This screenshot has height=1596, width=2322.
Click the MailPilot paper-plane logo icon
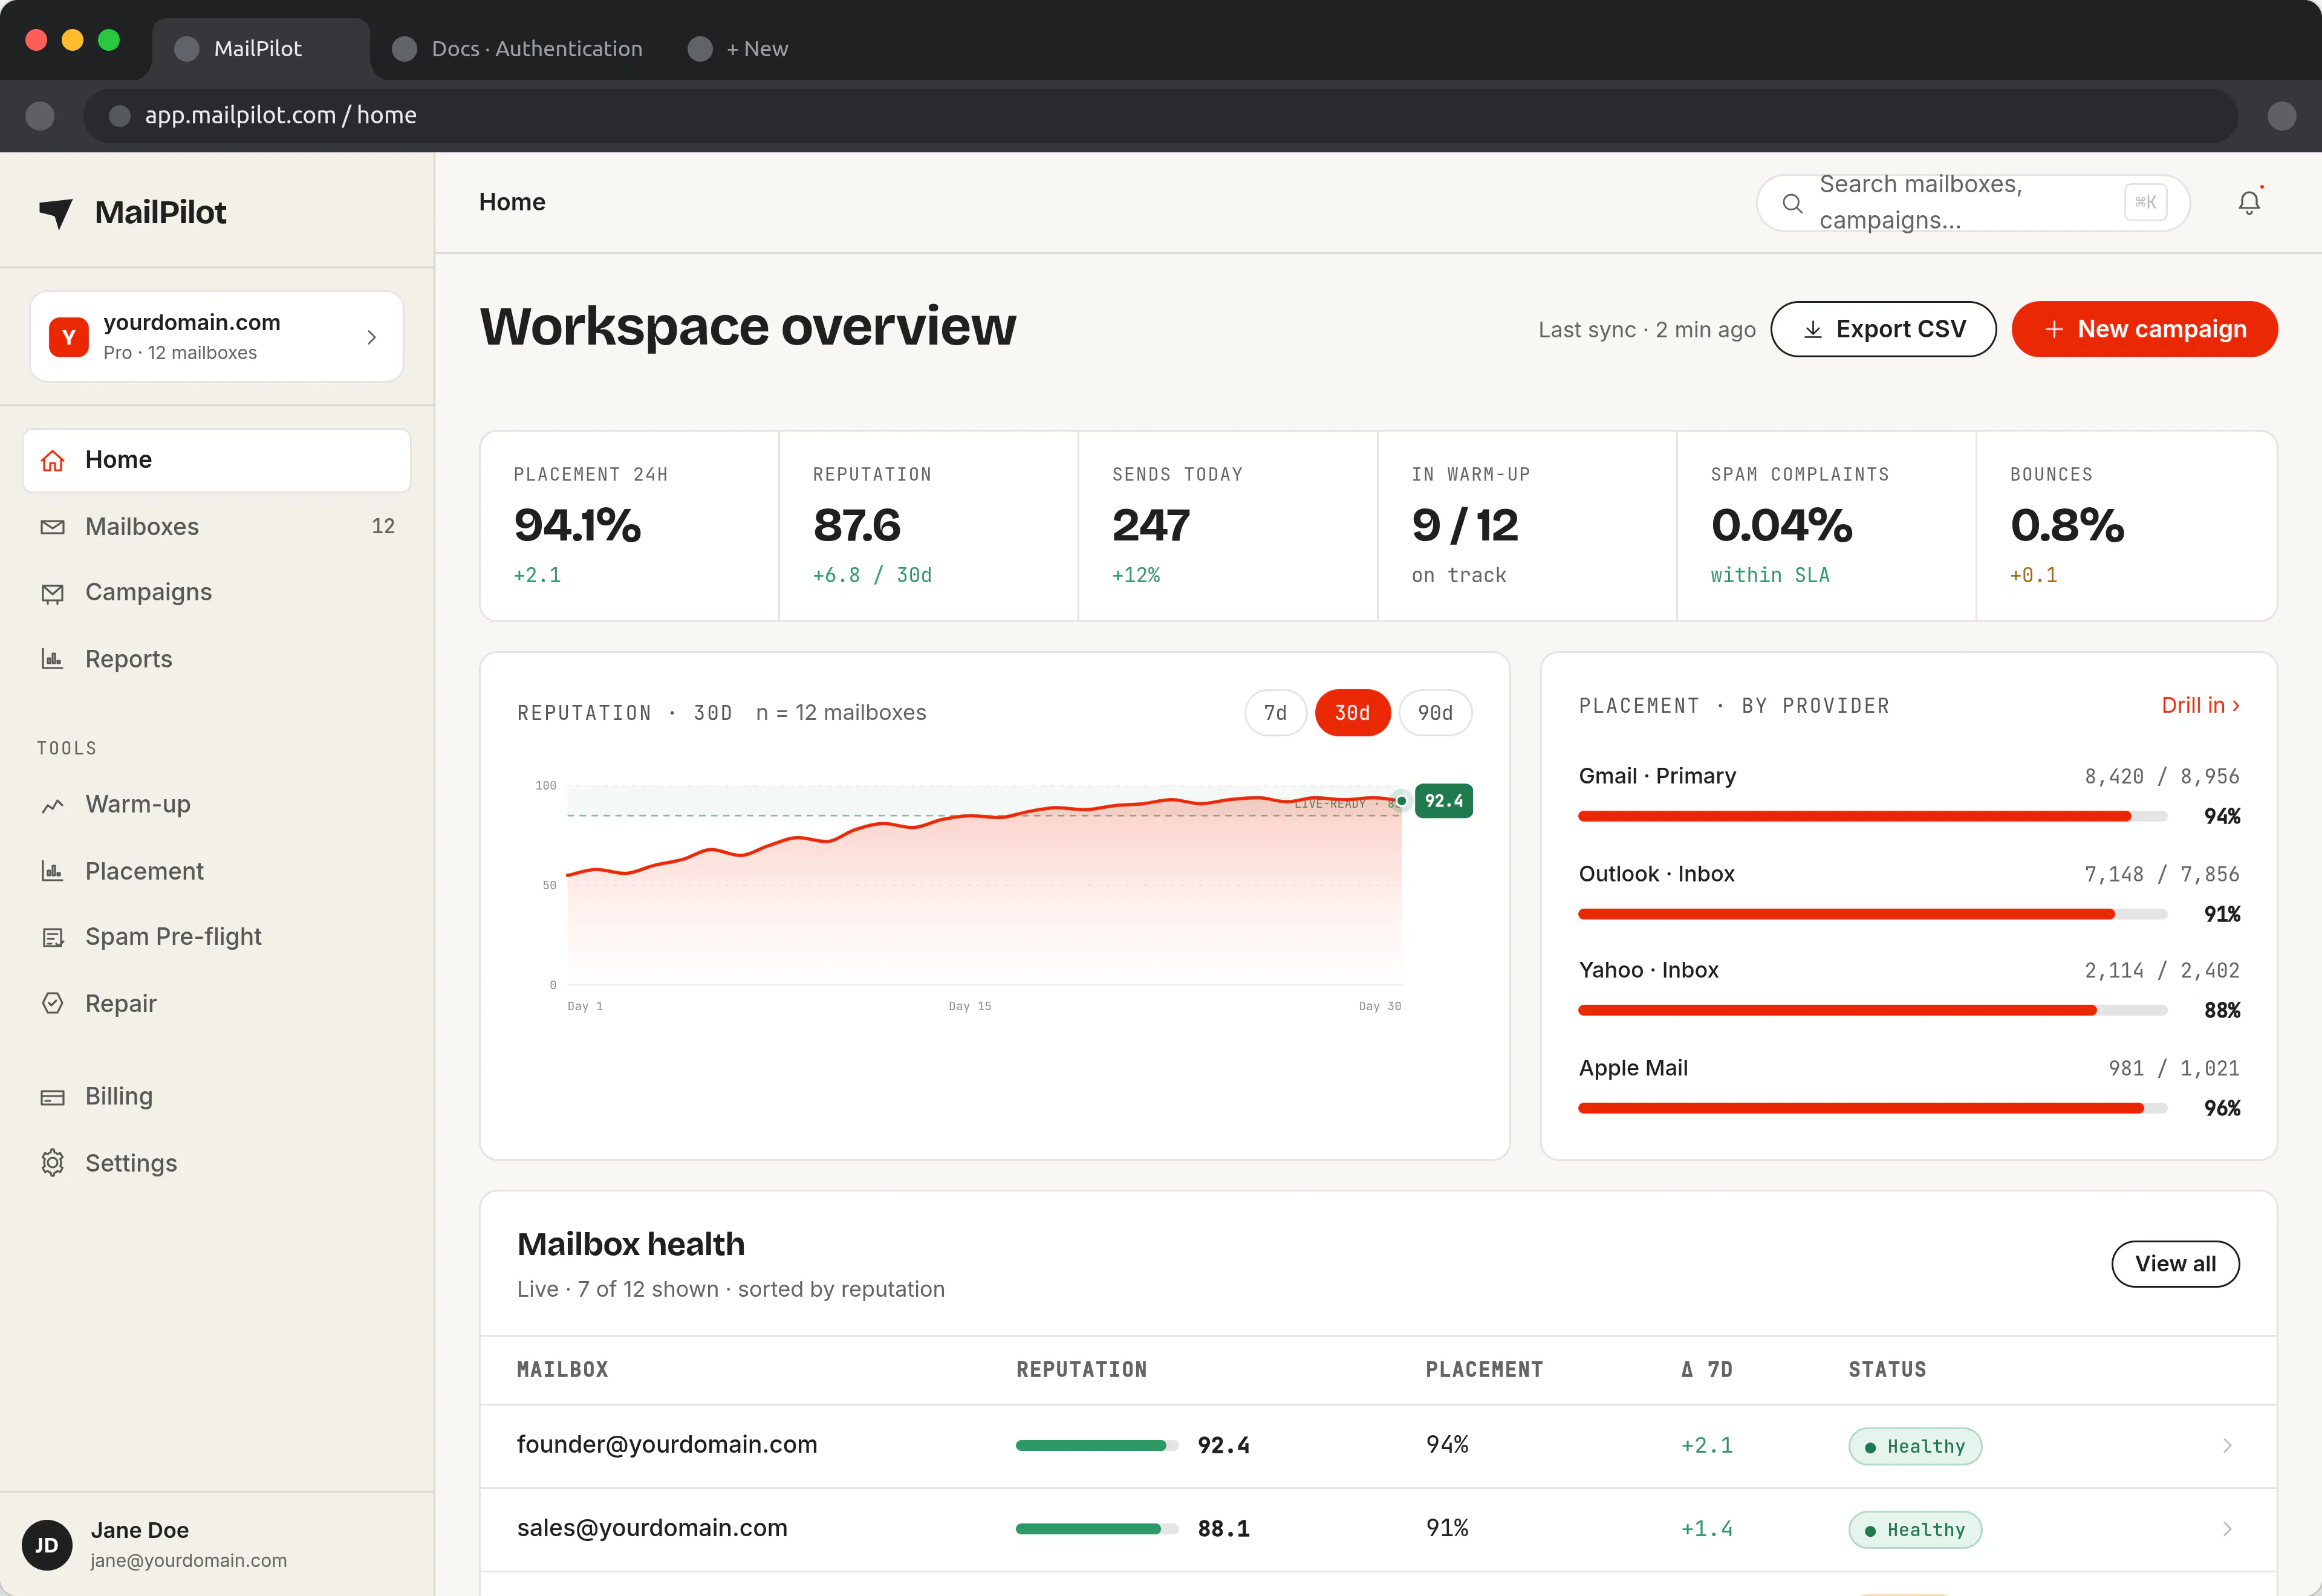pos(56,212)
